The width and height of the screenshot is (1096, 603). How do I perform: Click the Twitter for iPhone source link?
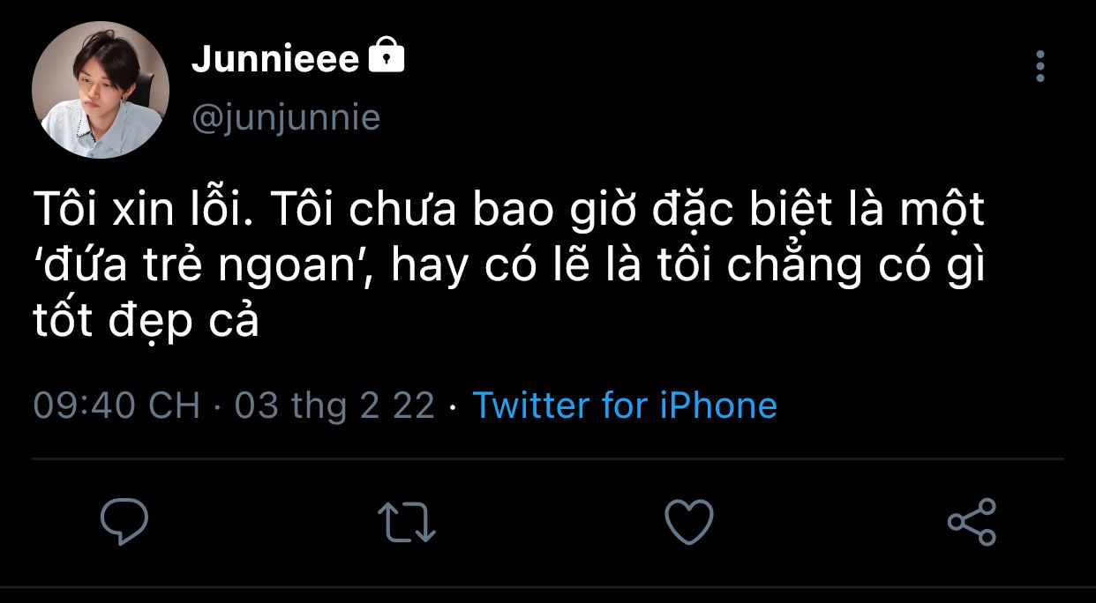625,406
